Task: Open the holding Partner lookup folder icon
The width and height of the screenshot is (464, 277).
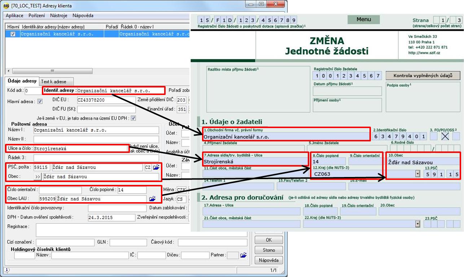Action: click(x=244, y=255)
